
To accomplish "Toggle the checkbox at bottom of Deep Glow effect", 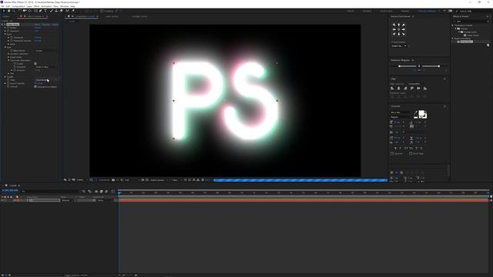I will click(35, 87).
